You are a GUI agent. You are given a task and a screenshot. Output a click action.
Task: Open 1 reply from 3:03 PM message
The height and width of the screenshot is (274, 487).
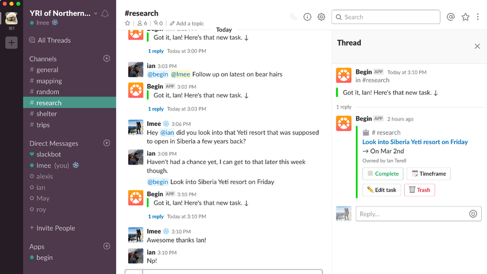[x=156, y=109]
